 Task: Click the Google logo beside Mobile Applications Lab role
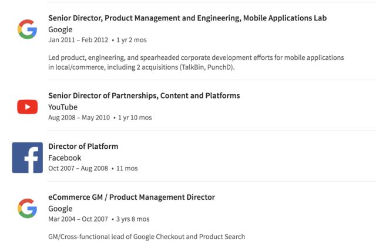pyautogui.click(x=27, y=29)
